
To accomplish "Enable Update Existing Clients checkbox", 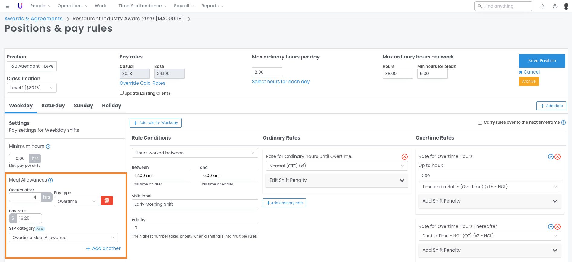I will [122, 93].
